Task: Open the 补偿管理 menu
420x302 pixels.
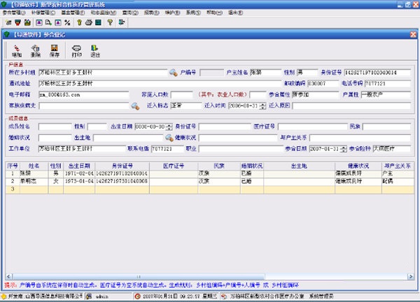Action: [x=43, y=13]
